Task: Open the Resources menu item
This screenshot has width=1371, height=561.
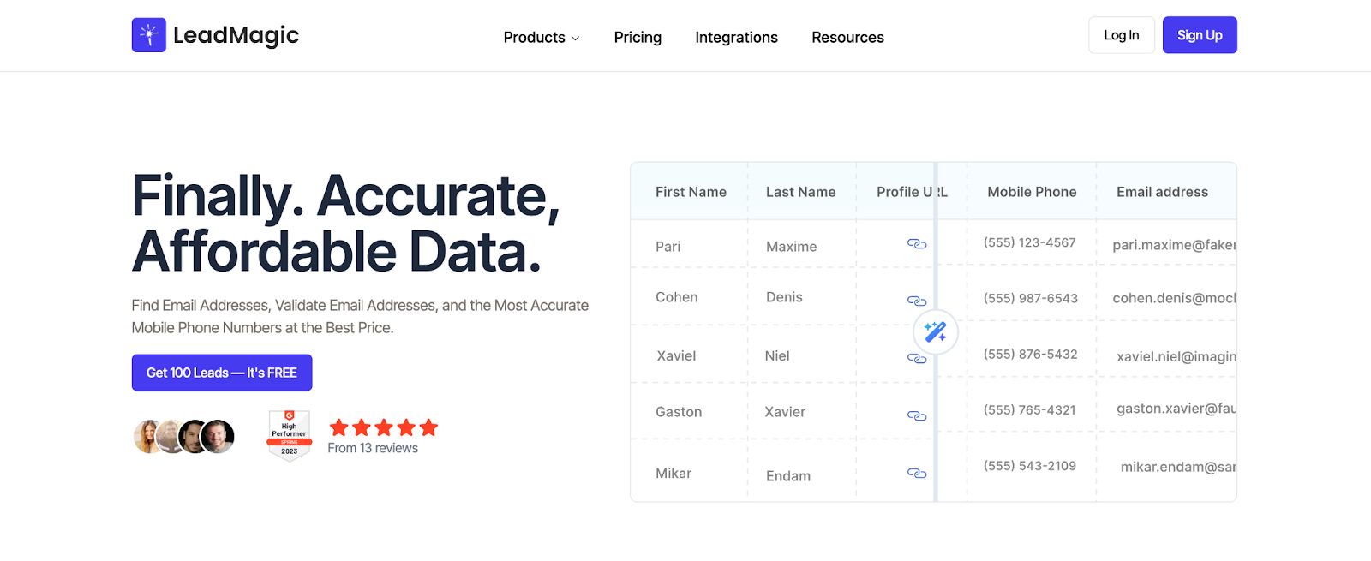Action: [847, 38]
